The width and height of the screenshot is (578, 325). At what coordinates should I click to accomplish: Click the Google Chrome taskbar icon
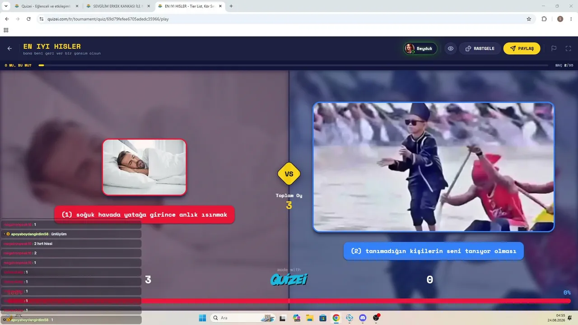(x=336, y=318)
